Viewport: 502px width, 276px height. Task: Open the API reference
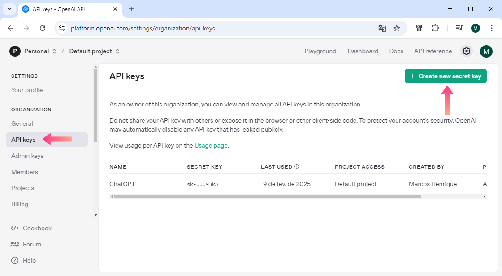(433, 51)
